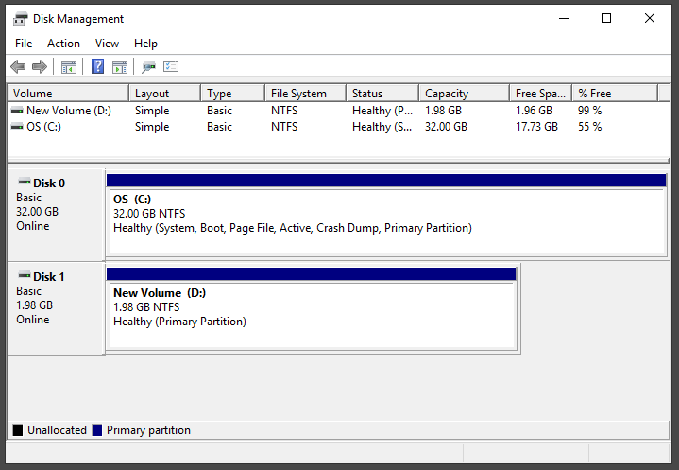
Task: Open the Action menu
Action: 63,44
